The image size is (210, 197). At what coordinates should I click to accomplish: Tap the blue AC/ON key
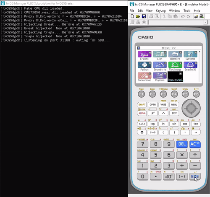pyautogui.click(x=195, y=144)
